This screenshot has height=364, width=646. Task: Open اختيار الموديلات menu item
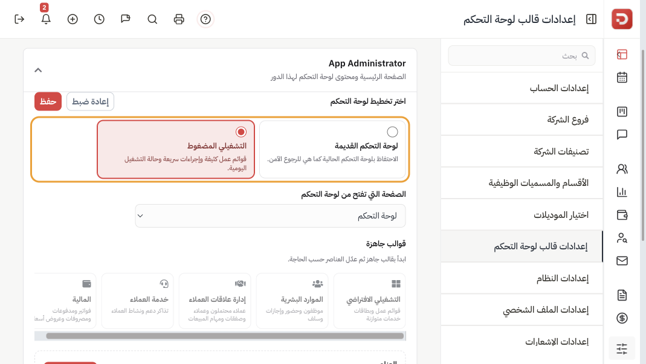pyautogui.click(x=522, y=215)
